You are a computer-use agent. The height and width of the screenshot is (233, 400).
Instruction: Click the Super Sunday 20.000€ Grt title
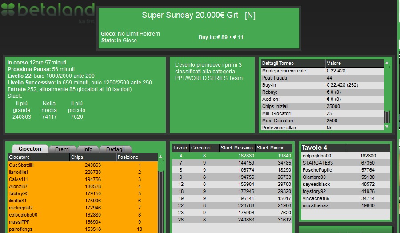tap(199, 15)
